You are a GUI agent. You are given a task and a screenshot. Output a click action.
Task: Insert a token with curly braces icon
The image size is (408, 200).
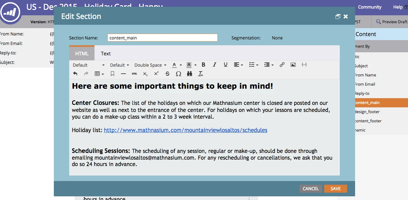click(304, 65)
